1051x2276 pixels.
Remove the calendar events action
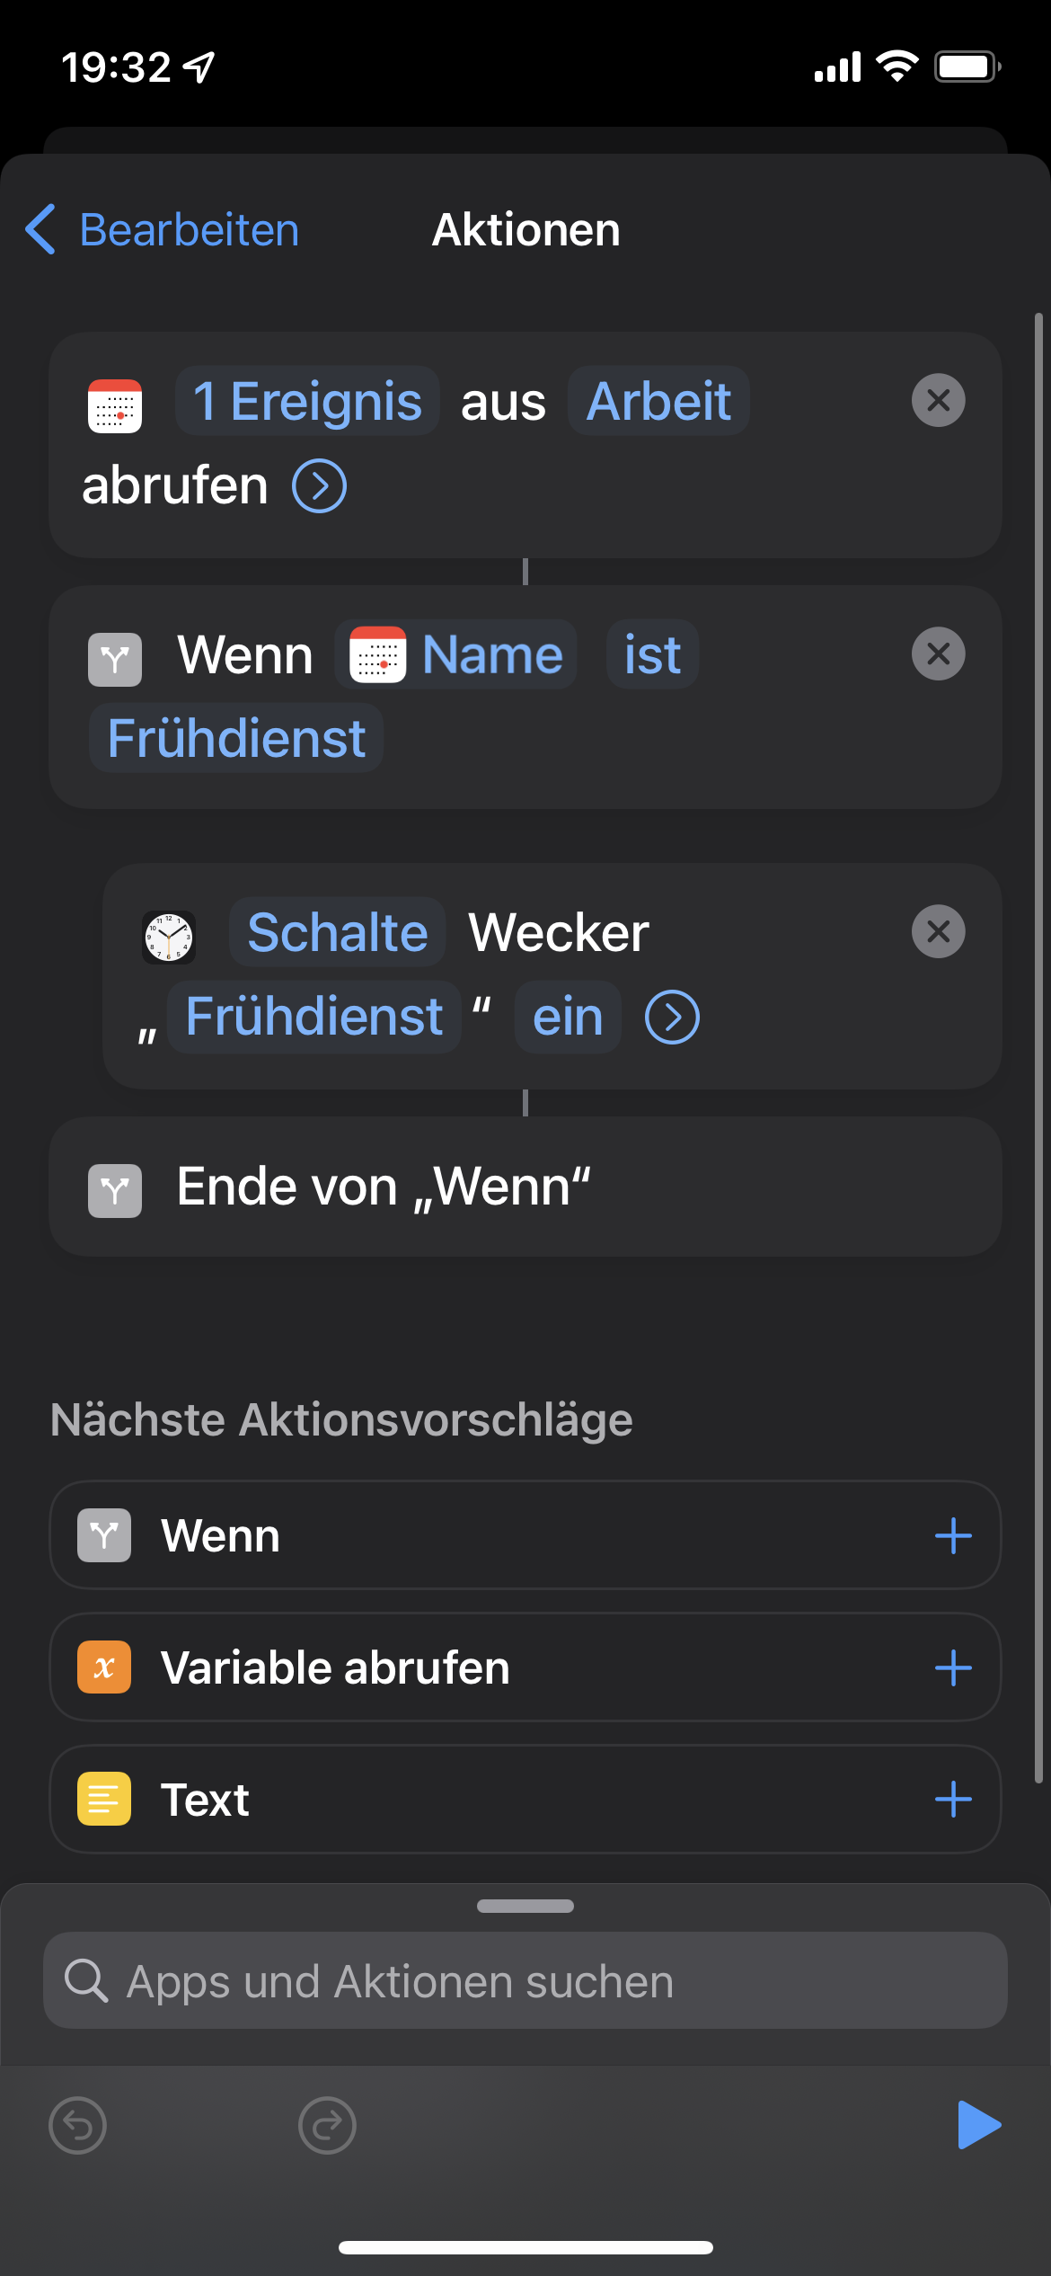tap(938, 400)
